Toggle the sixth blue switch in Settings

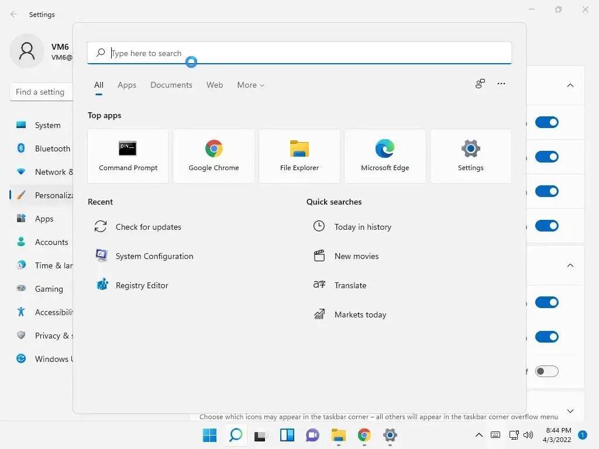(x=547, y=337)
